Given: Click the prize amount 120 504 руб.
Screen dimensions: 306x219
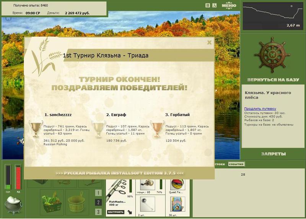Looking at the screenshot, I should [x=176, y=140].
